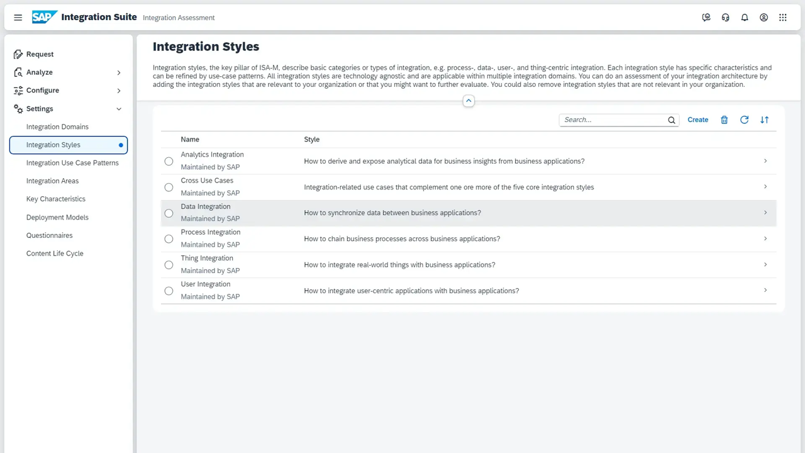Select the Analytics Integration radio button
Viewport: 805px width, 453px height.
tap(169, 161)
